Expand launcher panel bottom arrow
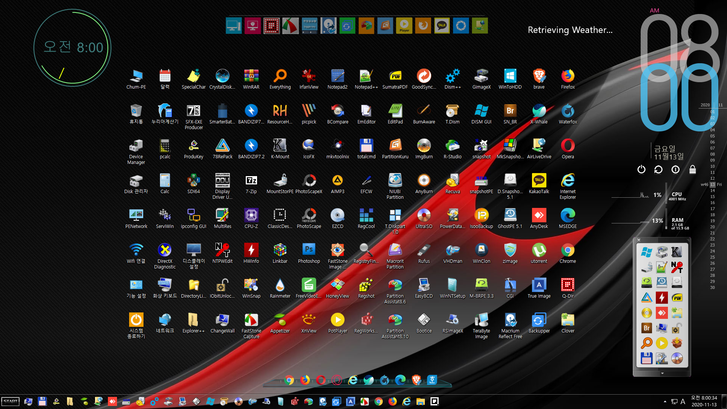Image resolution: width=727 pixels, height=409 pixels. [x=662, y=373]
